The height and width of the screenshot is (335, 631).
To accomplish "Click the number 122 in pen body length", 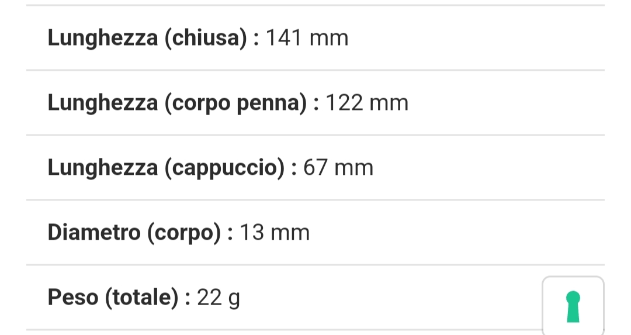I will point(344,103).
